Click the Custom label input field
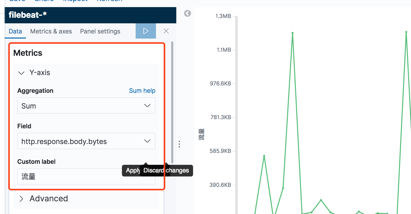The image size is (411, 214). click(86, 176)
